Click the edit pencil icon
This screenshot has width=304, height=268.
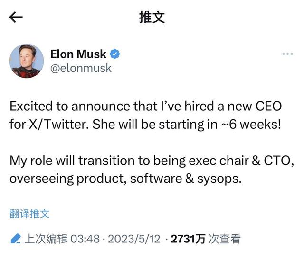[16, 239]
